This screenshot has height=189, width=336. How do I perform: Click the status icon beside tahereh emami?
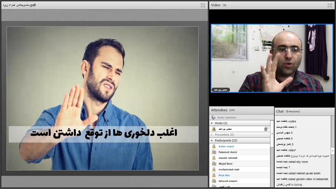point(214,181)
